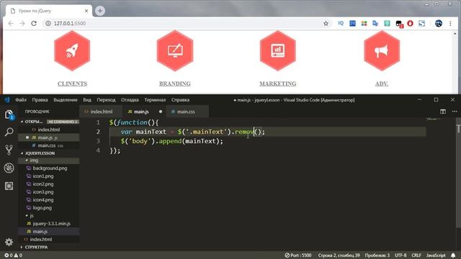This screenshot has width=461, height=259.
Task: Click the IQ extension icon
Action: 341,24
